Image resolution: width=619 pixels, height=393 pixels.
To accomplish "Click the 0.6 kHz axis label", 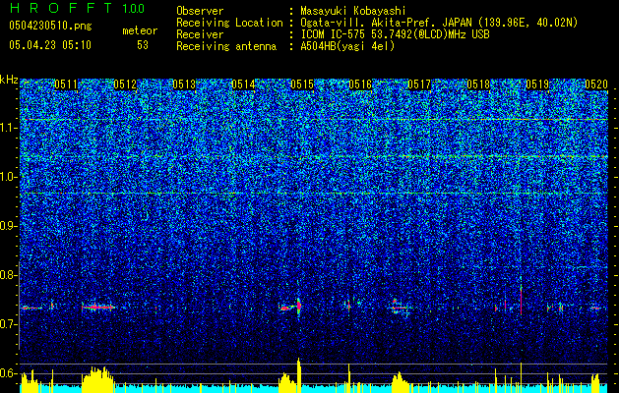I will 9,373.
